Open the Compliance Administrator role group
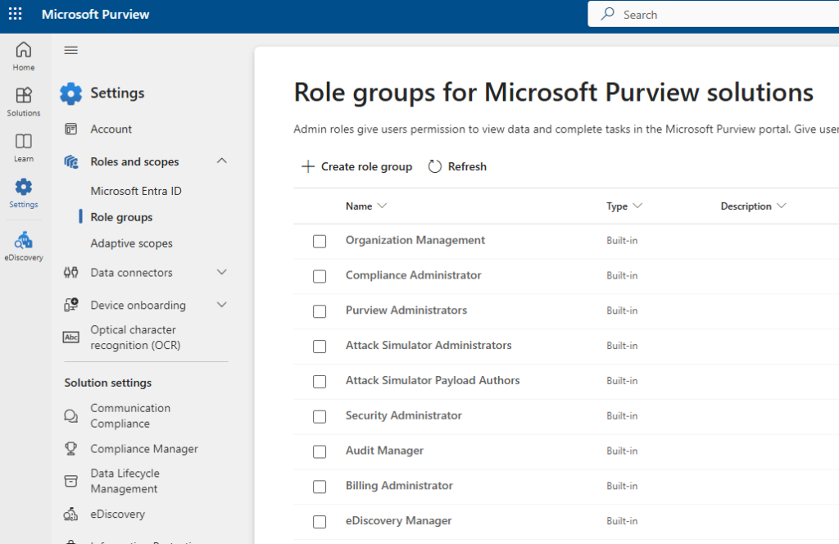This screenshot has width=839, height=544. click(414, 275)
